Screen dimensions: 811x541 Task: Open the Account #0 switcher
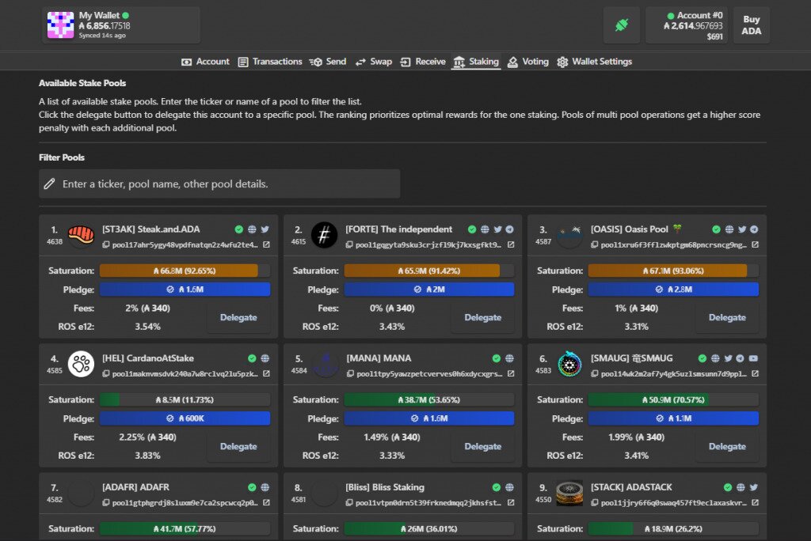686,25
